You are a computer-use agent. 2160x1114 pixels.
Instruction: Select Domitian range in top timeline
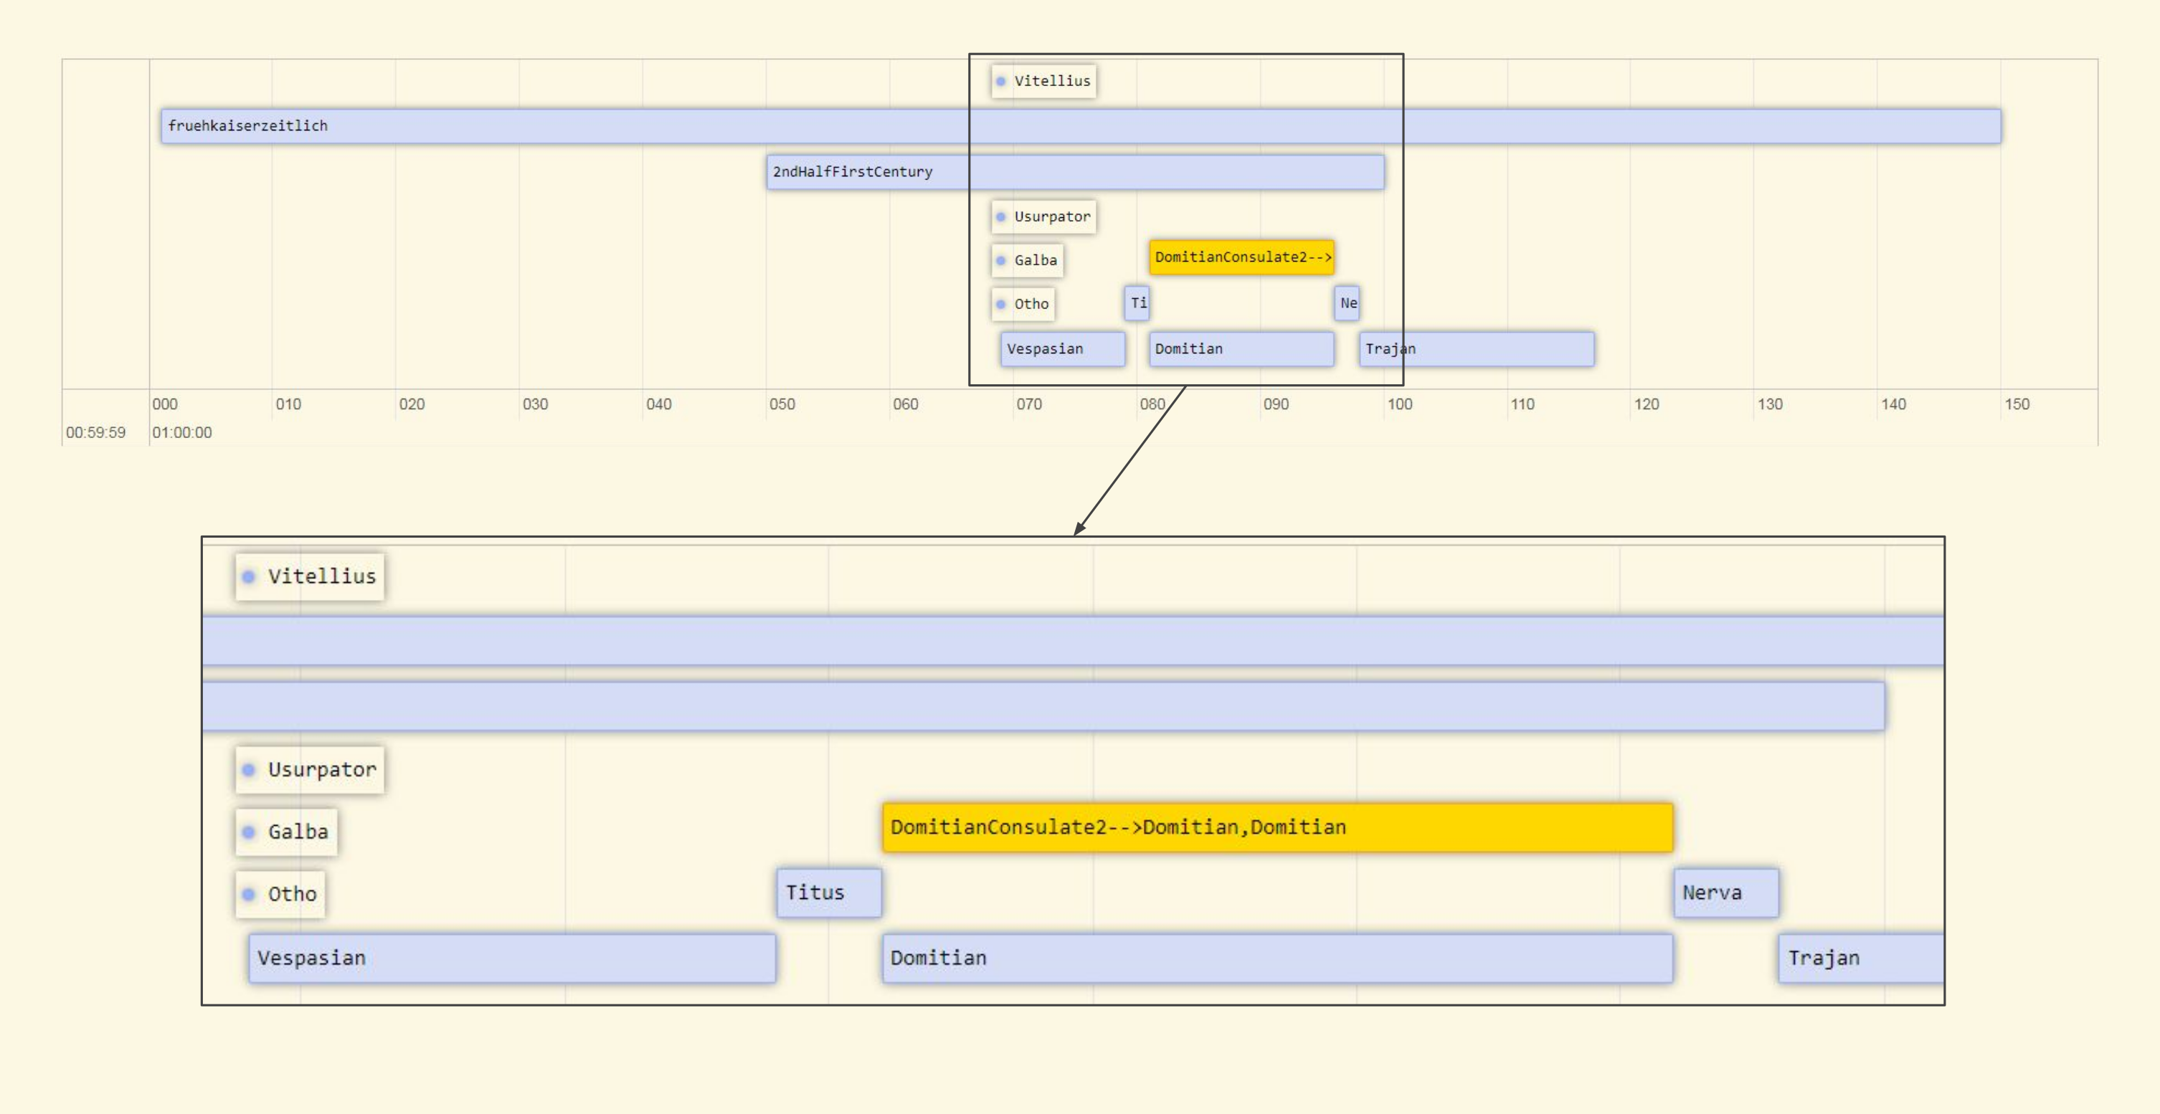click(1242, 350)
